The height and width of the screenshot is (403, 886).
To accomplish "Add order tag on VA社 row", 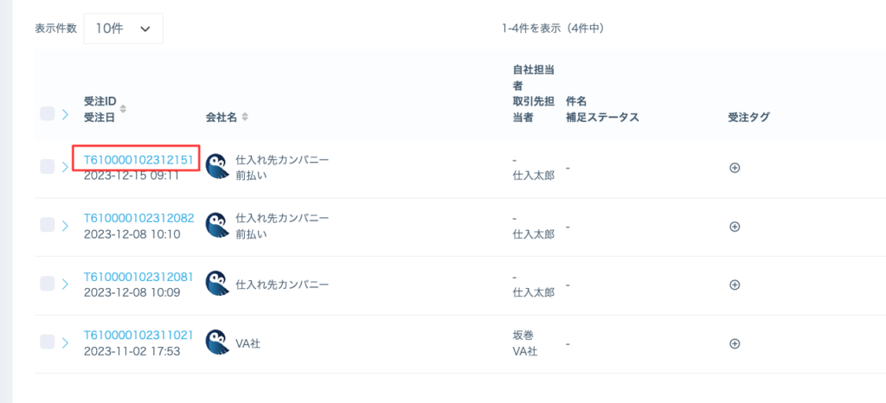I will tap(735, 343).
